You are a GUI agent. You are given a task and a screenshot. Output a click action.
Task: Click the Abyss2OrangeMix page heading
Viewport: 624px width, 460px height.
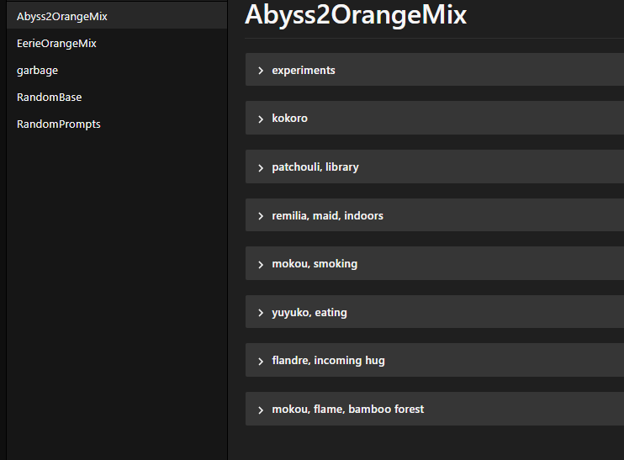click(x=356, y=15)
